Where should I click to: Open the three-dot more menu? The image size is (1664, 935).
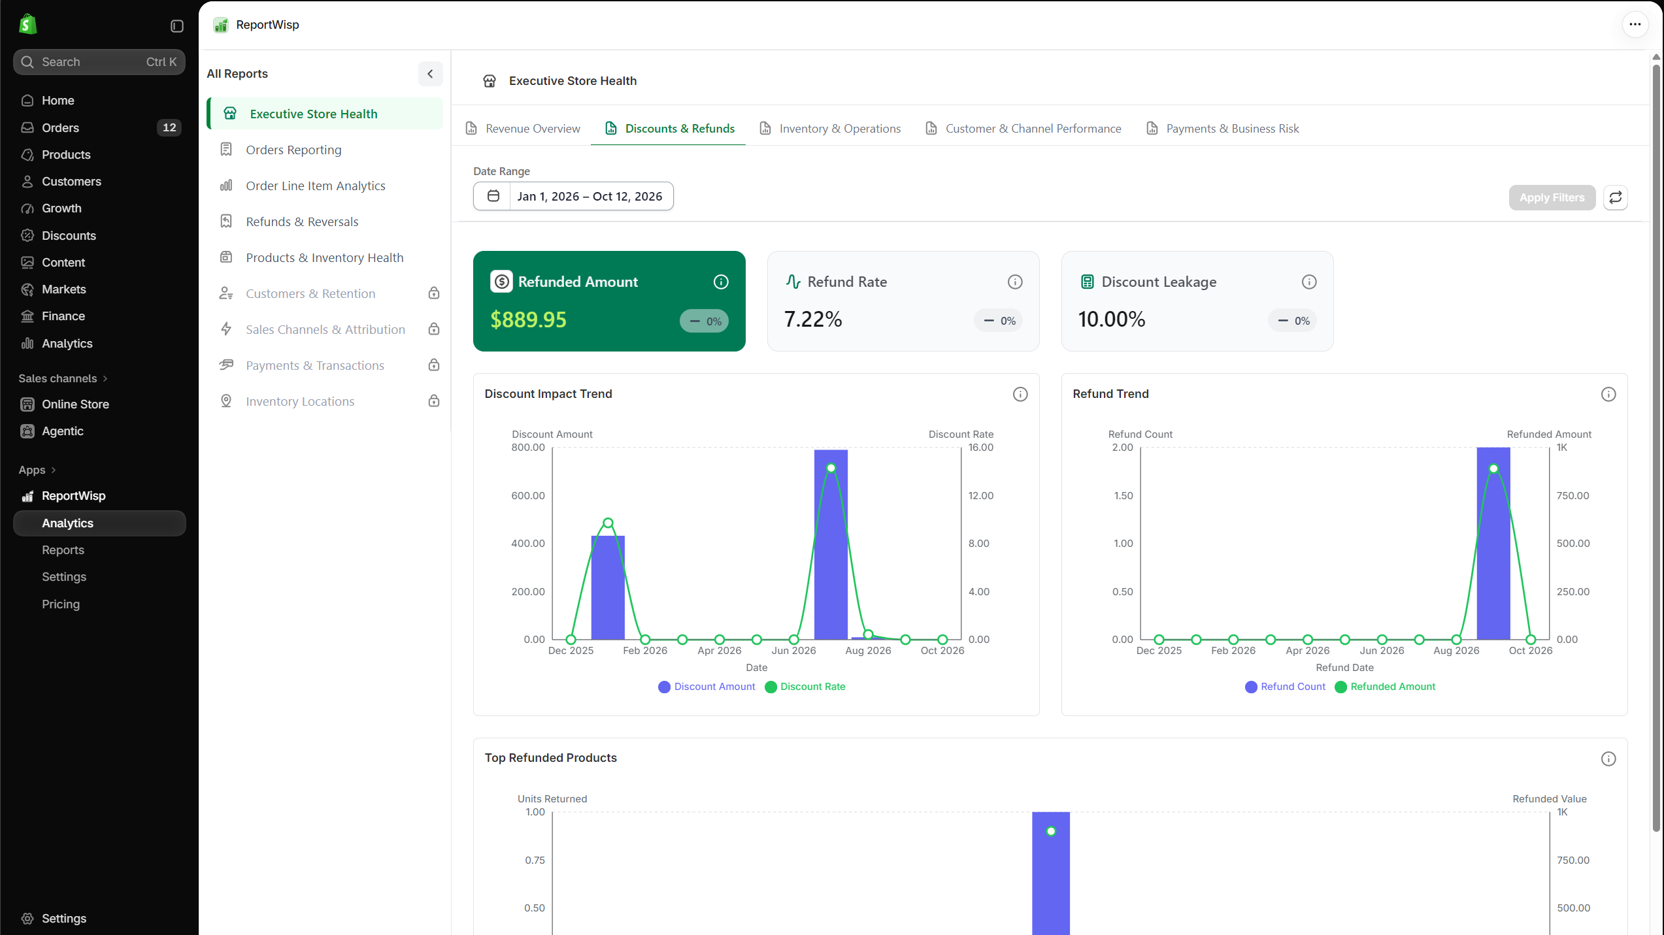1635,25
